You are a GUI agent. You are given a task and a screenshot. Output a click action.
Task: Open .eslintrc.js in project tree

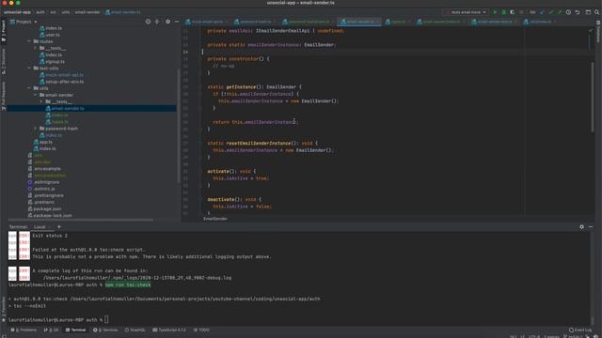pyautogui.click(x=41, y=189)
